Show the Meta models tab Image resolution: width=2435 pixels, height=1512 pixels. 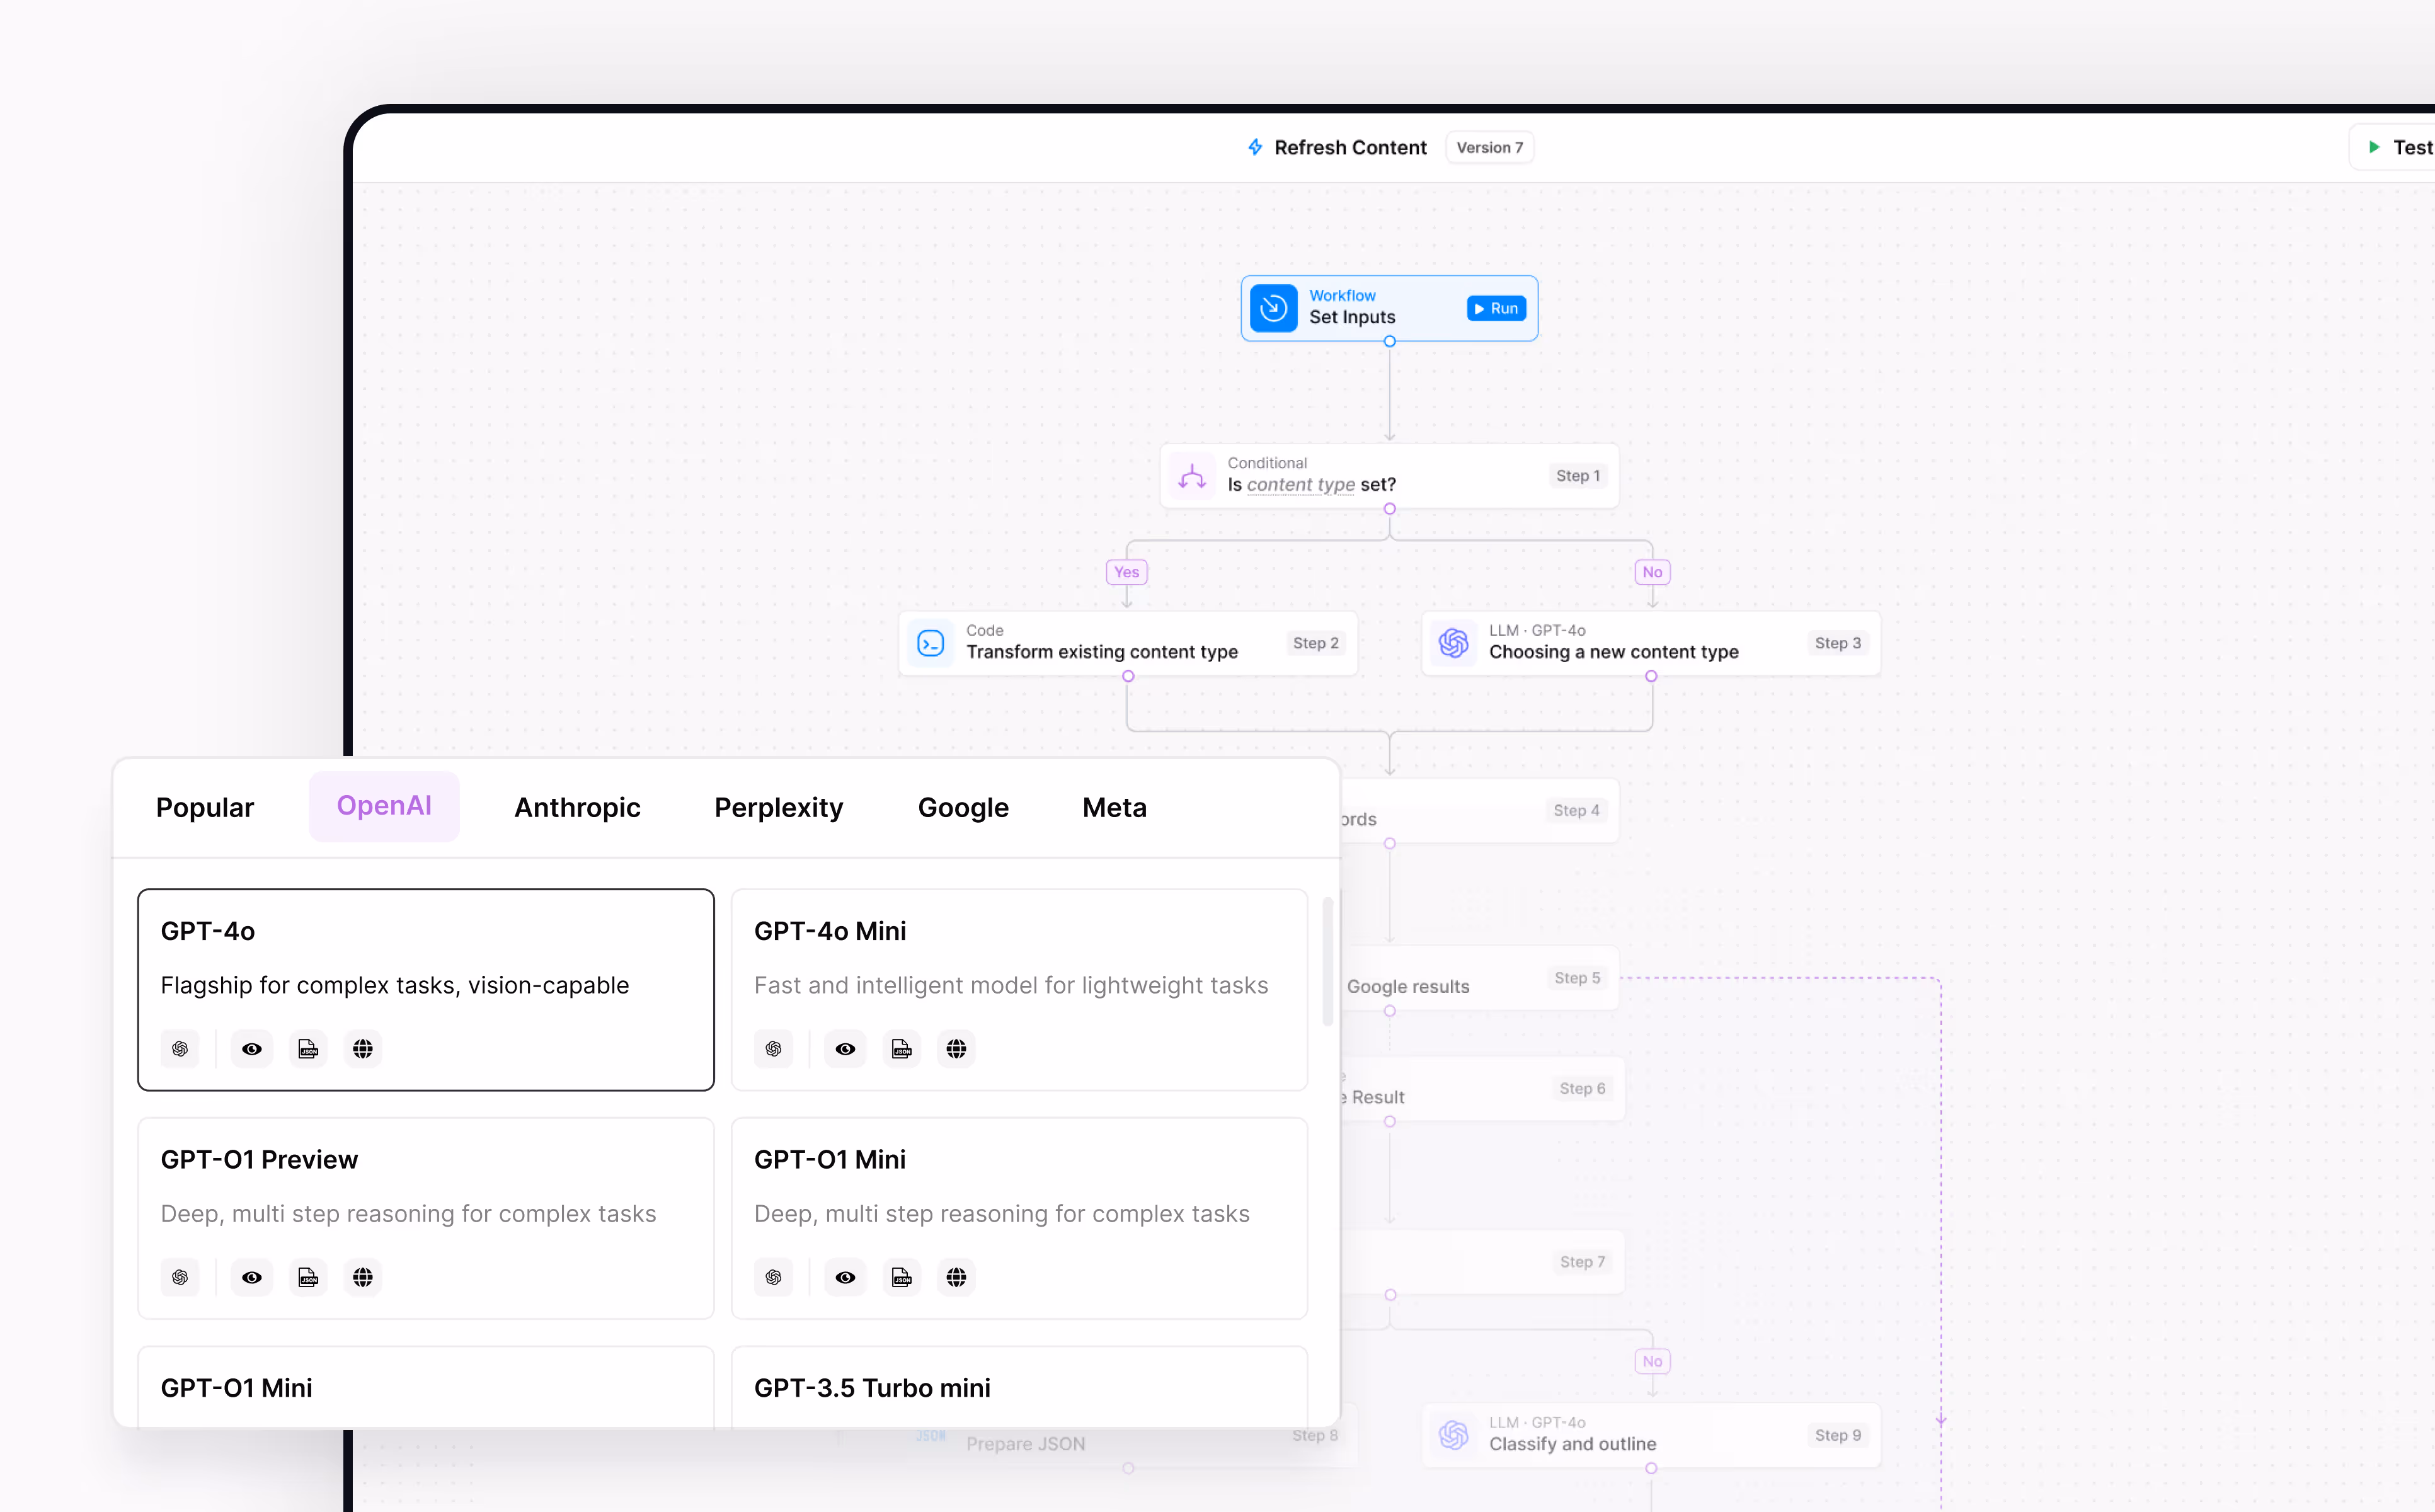[x=1114, y=807]
